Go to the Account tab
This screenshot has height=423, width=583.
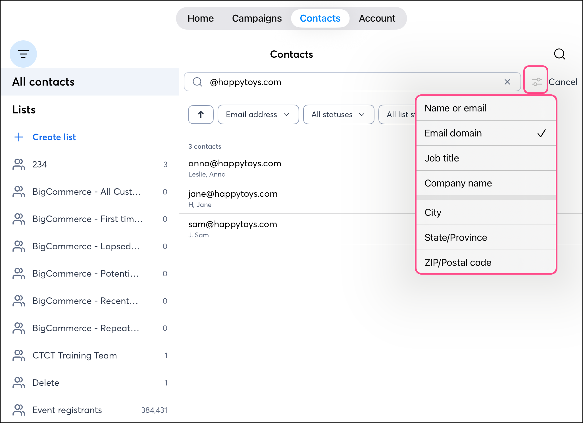point(377,18)
